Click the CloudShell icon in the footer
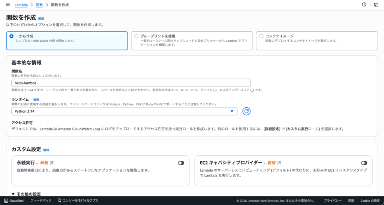The height and width of the screenshot is (205, 384). (6, 201)
